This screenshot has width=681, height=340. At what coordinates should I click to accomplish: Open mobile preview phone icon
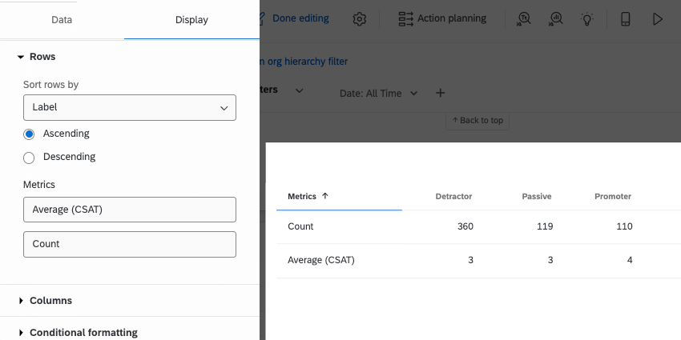[x=626, y=18]
